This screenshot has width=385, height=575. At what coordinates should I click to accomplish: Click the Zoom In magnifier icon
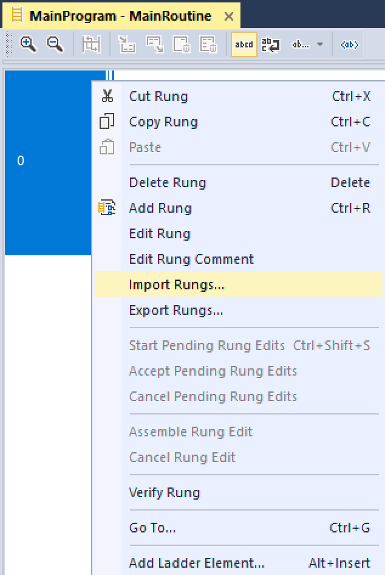pyautogui.click(x=29, y=44)
